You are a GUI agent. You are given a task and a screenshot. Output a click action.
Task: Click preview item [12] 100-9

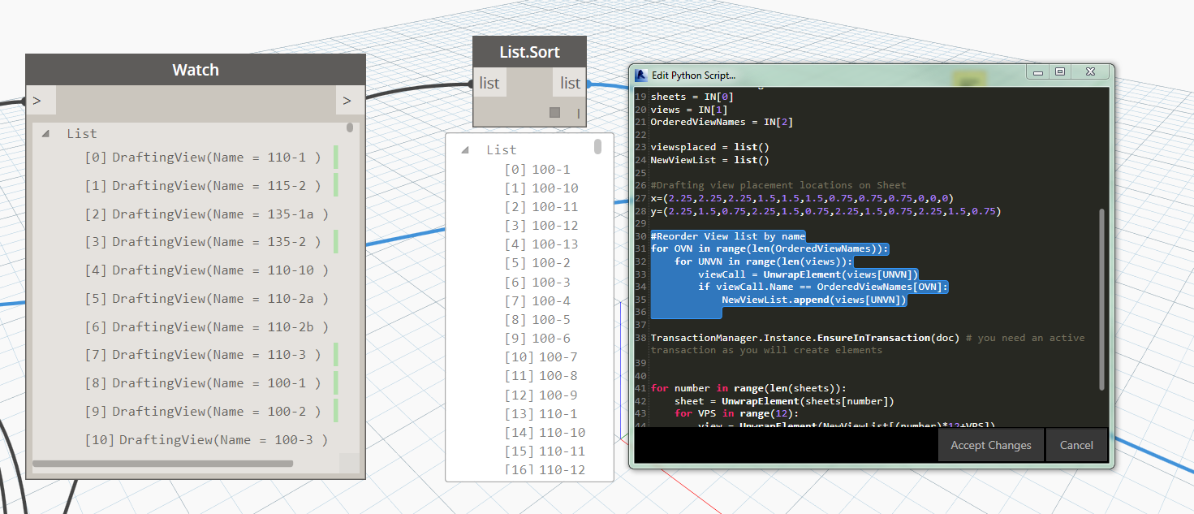pyautogui.click(x=541, y=395)
